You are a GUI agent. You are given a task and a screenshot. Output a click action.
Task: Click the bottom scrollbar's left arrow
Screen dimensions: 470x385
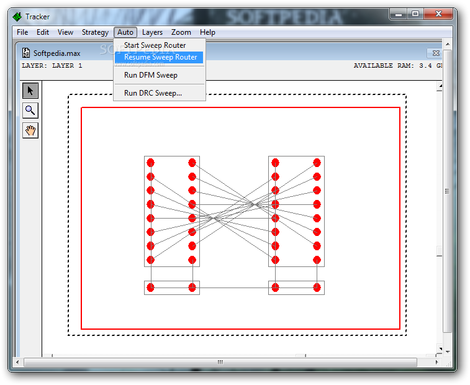17,362
